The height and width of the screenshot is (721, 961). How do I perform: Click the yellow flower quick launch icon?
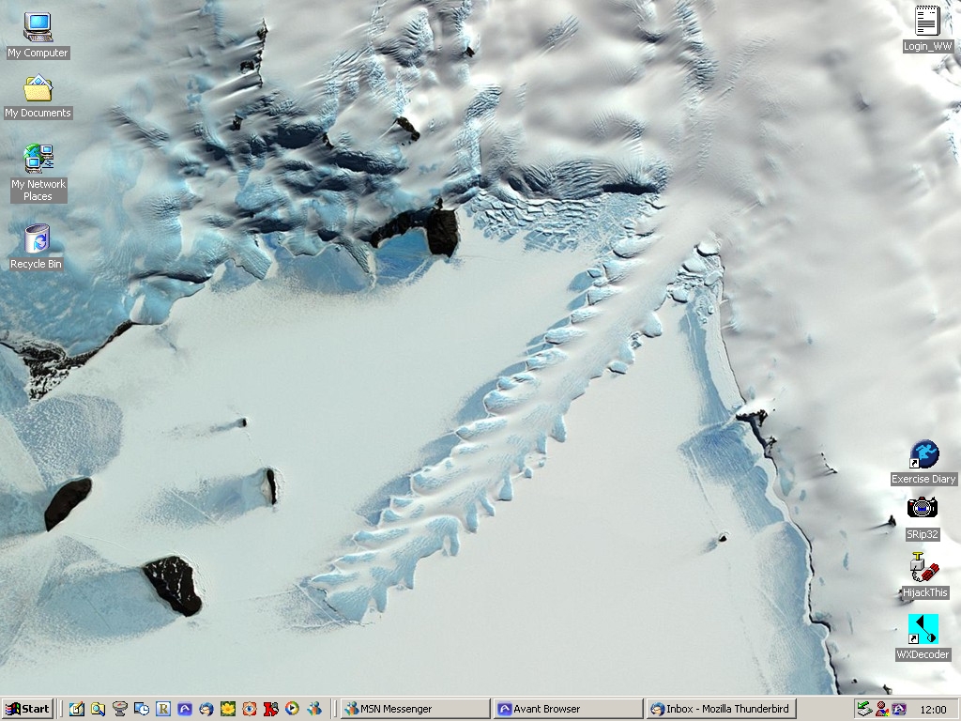(228, 709)
